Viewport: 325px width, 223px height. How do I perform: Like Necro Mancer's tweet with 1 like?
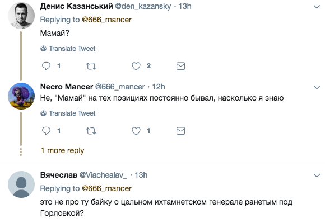point(136,131)
